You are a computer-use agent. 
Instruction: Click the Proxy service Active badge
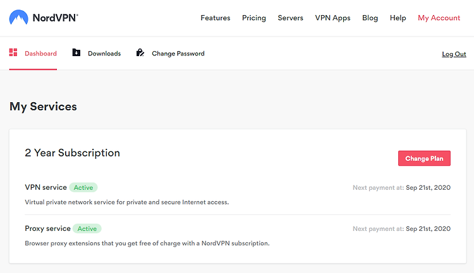pyautogui.click(x=87, y=228)
